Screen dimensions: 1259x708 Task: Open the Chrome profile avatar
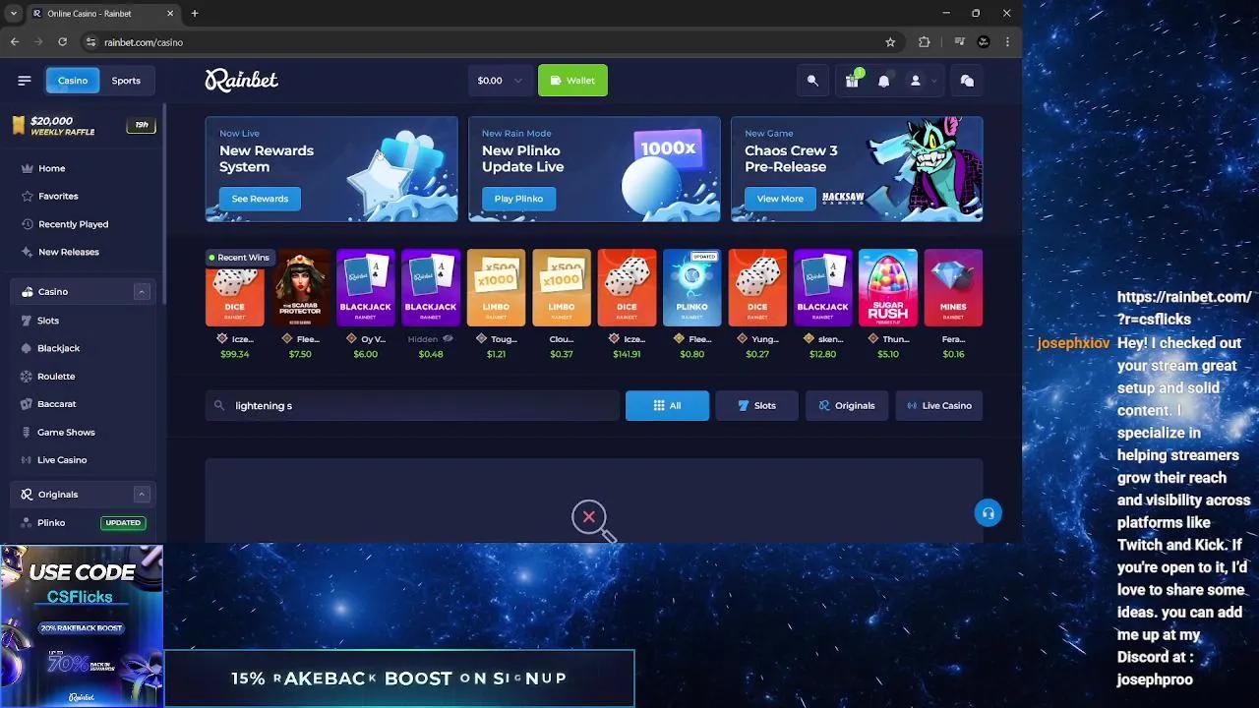[984, 42]
